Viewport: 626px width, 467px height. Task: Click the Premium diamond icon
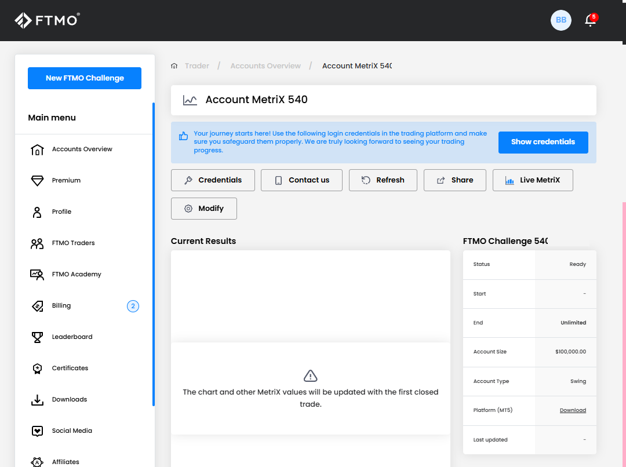[x=37, y=180]
